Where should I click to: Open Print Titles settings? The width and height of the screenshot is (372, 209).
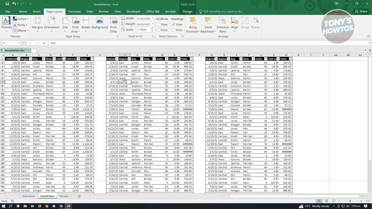[x=113, y=24]
